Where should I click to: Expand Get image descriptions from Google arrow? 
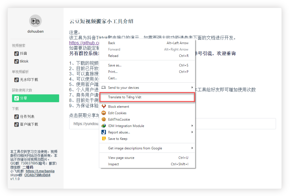tap(192, 148)
